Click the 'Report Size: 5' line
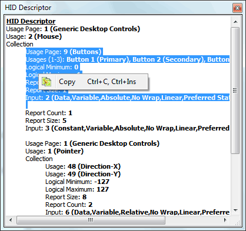 (46, 120)
